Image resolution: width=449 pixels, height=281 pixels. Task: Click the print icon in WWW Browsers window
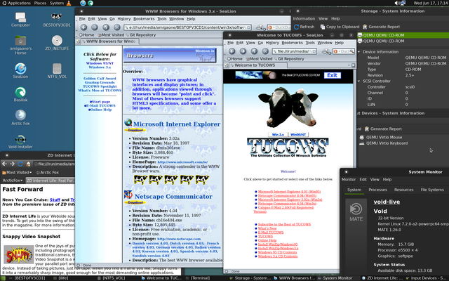[x=260, y=27]
